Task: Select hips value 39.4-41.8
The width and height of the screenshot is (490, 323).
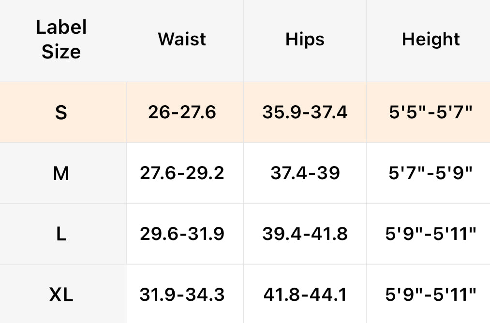Action: pyautogui.click(x=305, y=234)
